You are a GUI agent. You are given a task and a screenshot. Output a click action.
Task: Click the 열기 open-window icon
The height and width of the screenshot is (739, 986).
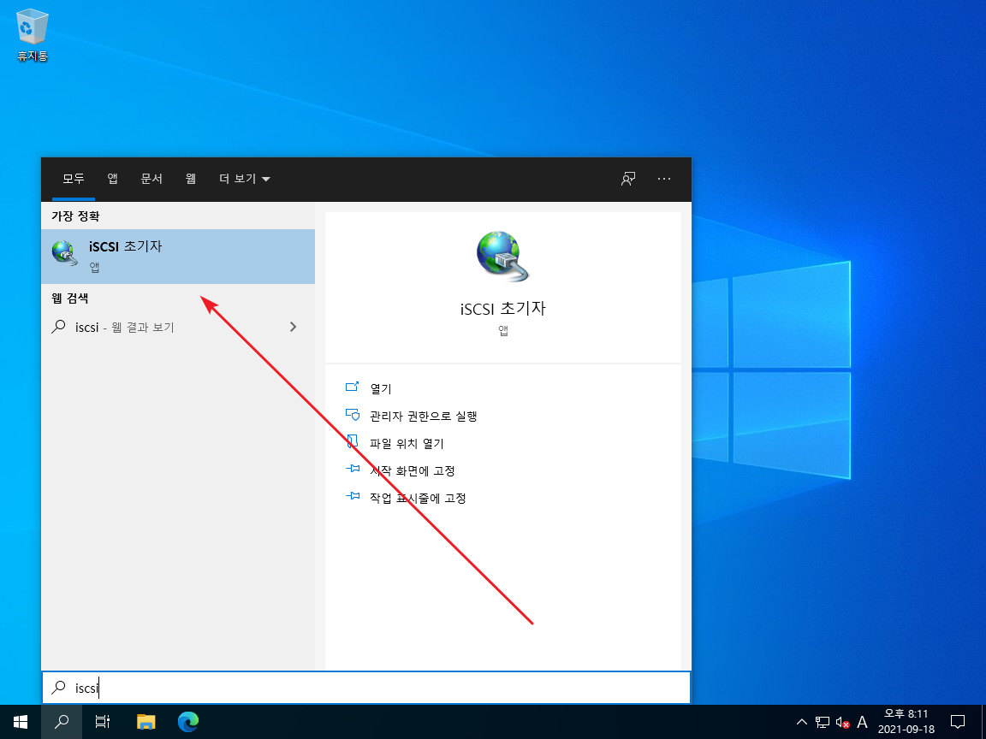[352, 387]
